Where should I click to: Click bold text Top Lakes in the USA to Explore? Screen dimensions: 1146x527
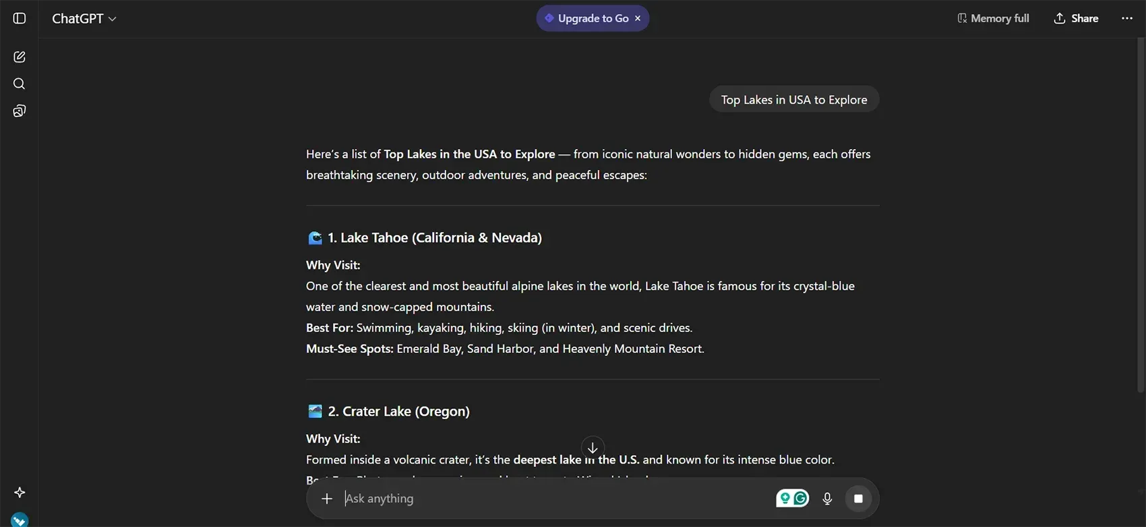pos(469,154)
